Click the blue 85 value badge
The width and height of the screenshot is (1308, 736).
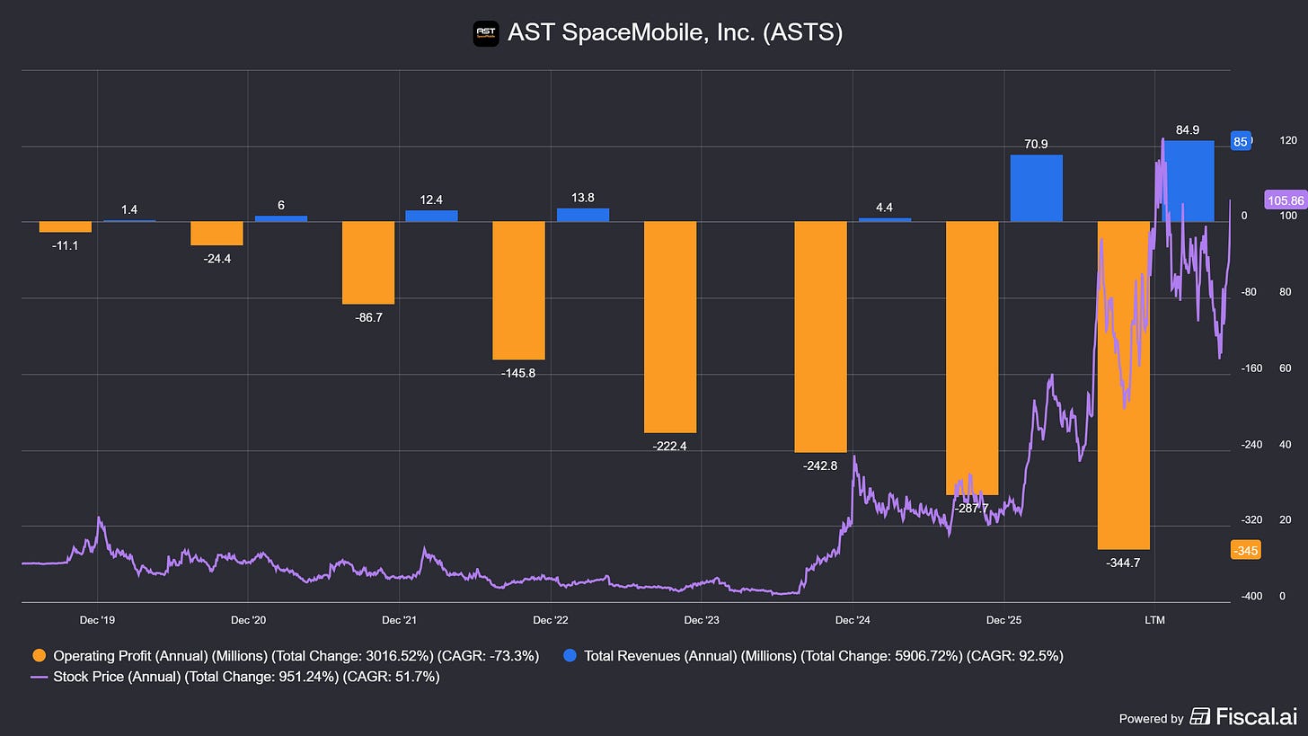[1241, 141]
